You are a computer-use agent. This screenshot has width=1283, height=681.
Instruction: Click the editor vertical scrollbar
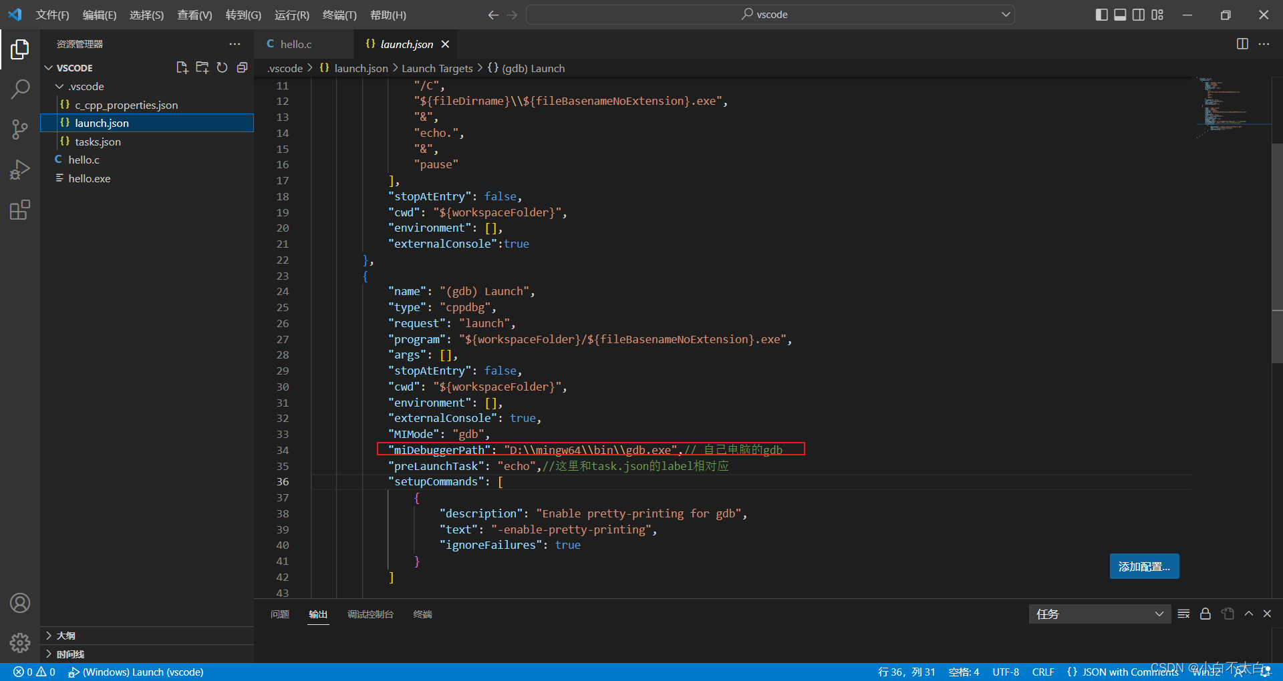pyautogui.click(x=1277, y=254)
